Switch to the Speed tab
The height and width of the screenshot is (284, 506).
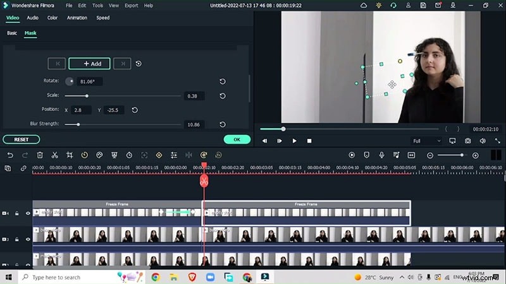point(103,18)
